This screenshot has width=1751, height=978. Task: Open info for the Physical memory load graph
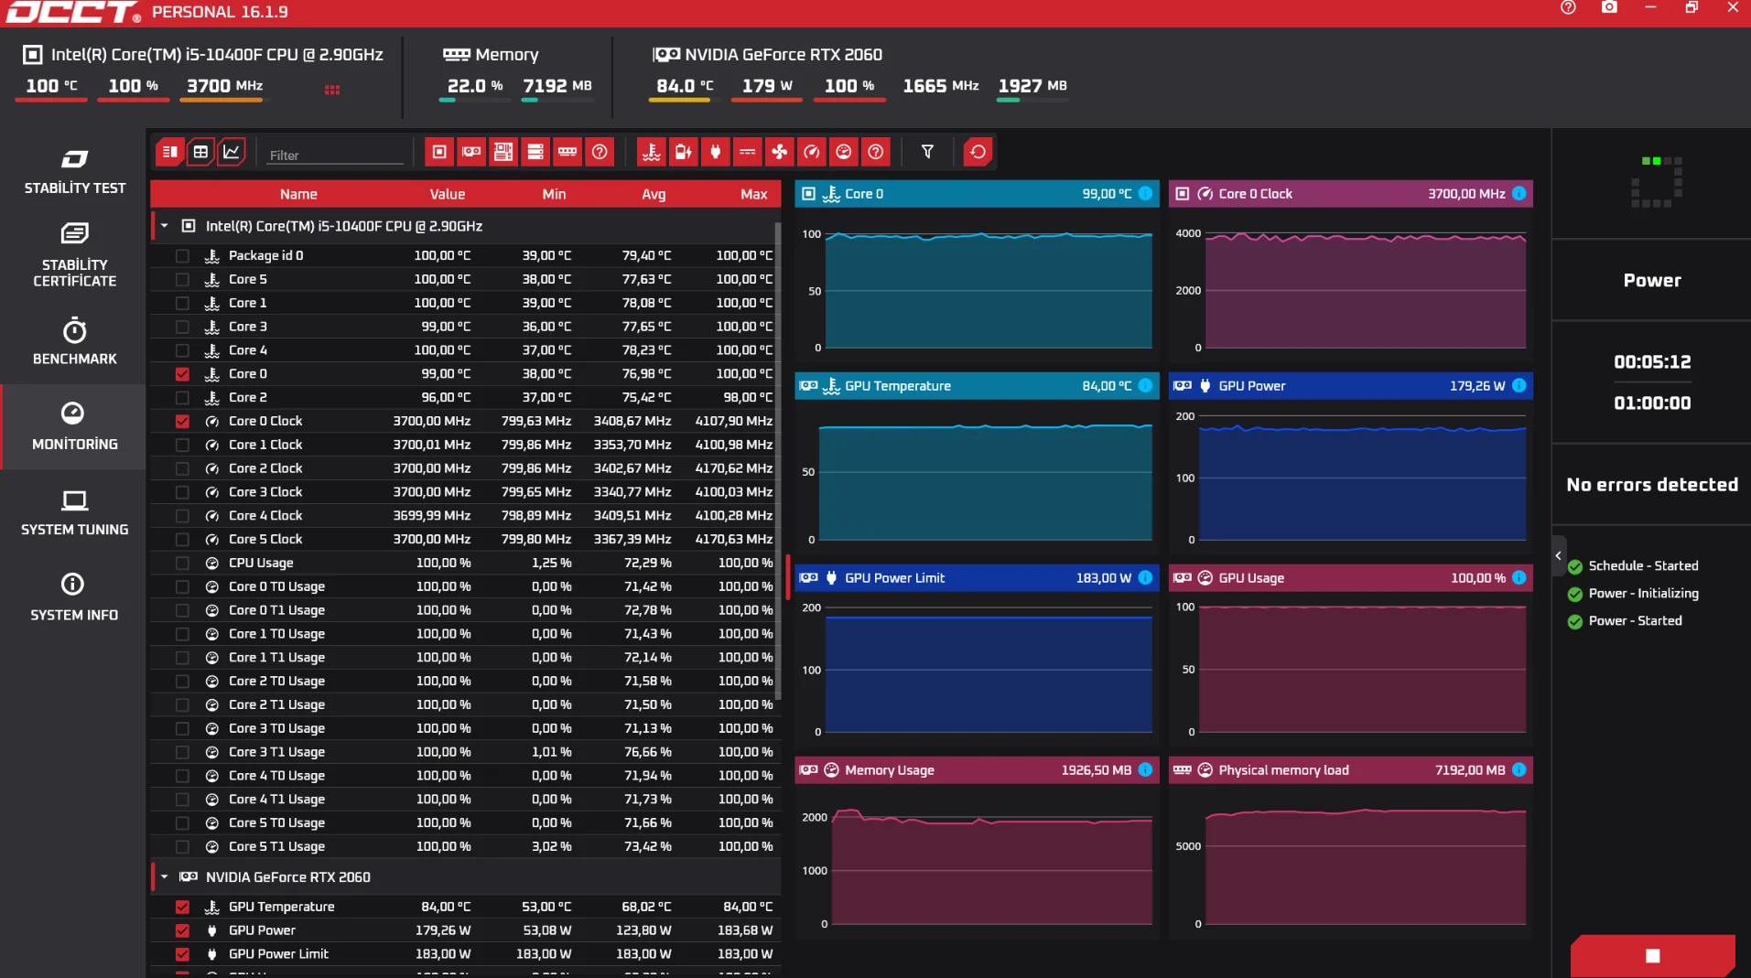[1519, 770]
